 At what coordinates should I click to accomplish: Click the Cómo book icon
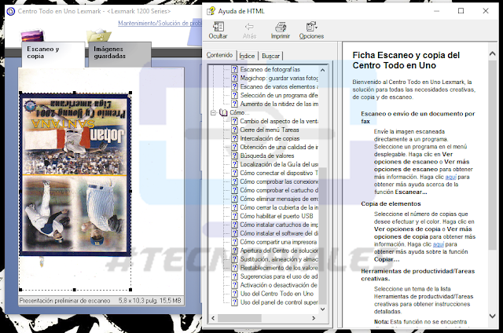(223, 112)
